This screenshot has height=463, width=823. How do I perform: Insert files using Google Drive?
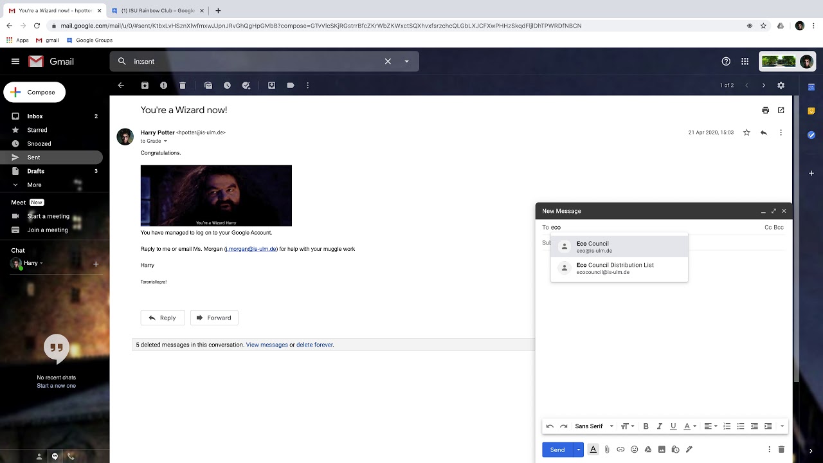click(648, 449)
